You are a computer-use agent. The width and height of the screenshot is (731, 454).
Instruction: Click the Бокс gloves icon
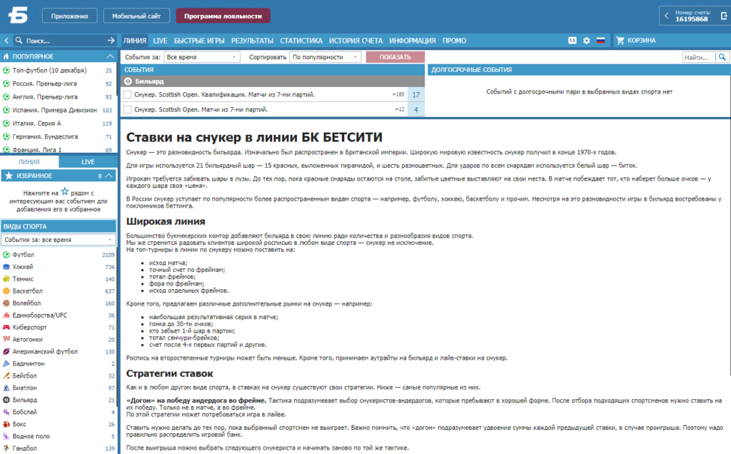(x=6, y=424)
